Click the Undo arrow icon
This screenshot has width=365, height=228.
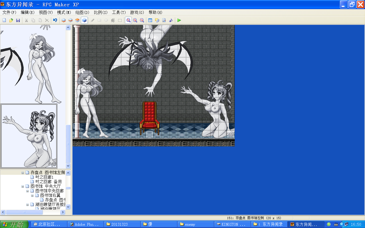pyautogui.click(x=55, y=20)
